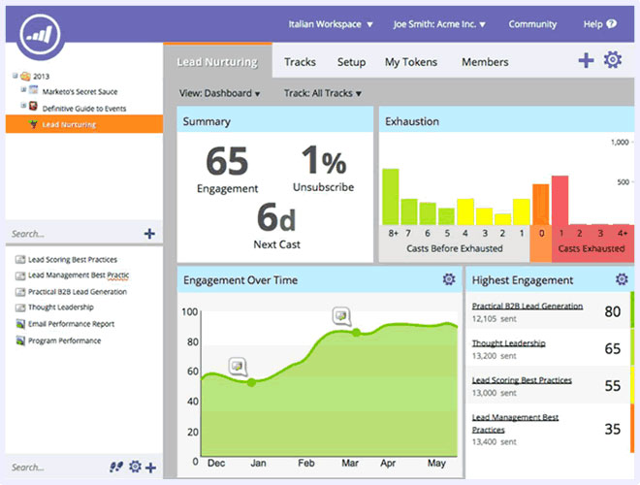Click the Casts Exhausted label
The height and width of the screenshot is (485, 640).
pyautogui.click(x=591, y=248)
